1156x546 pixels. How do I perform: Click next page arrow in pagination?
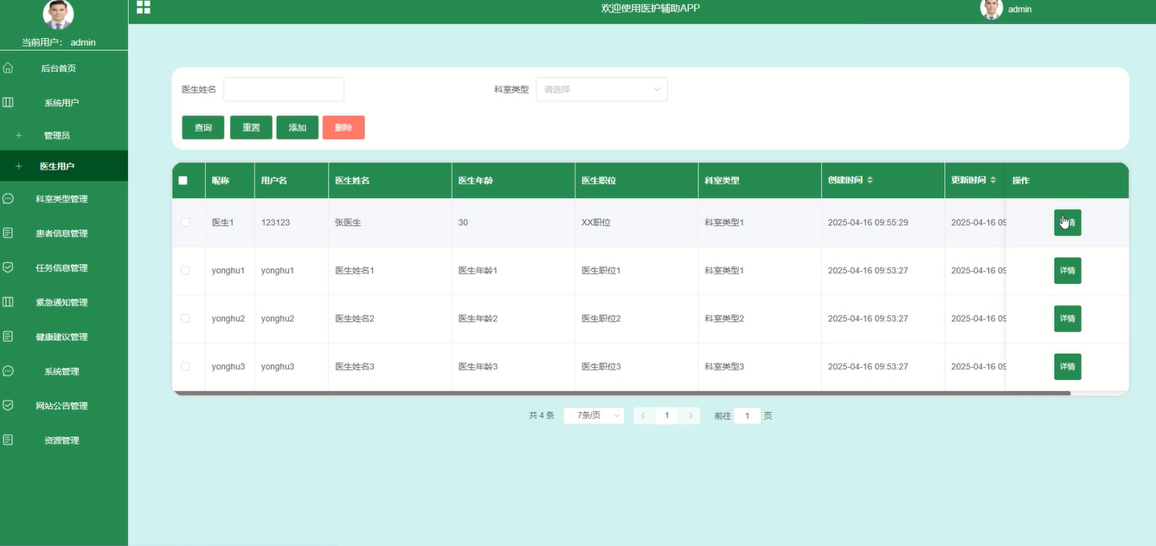pos(690,415)
